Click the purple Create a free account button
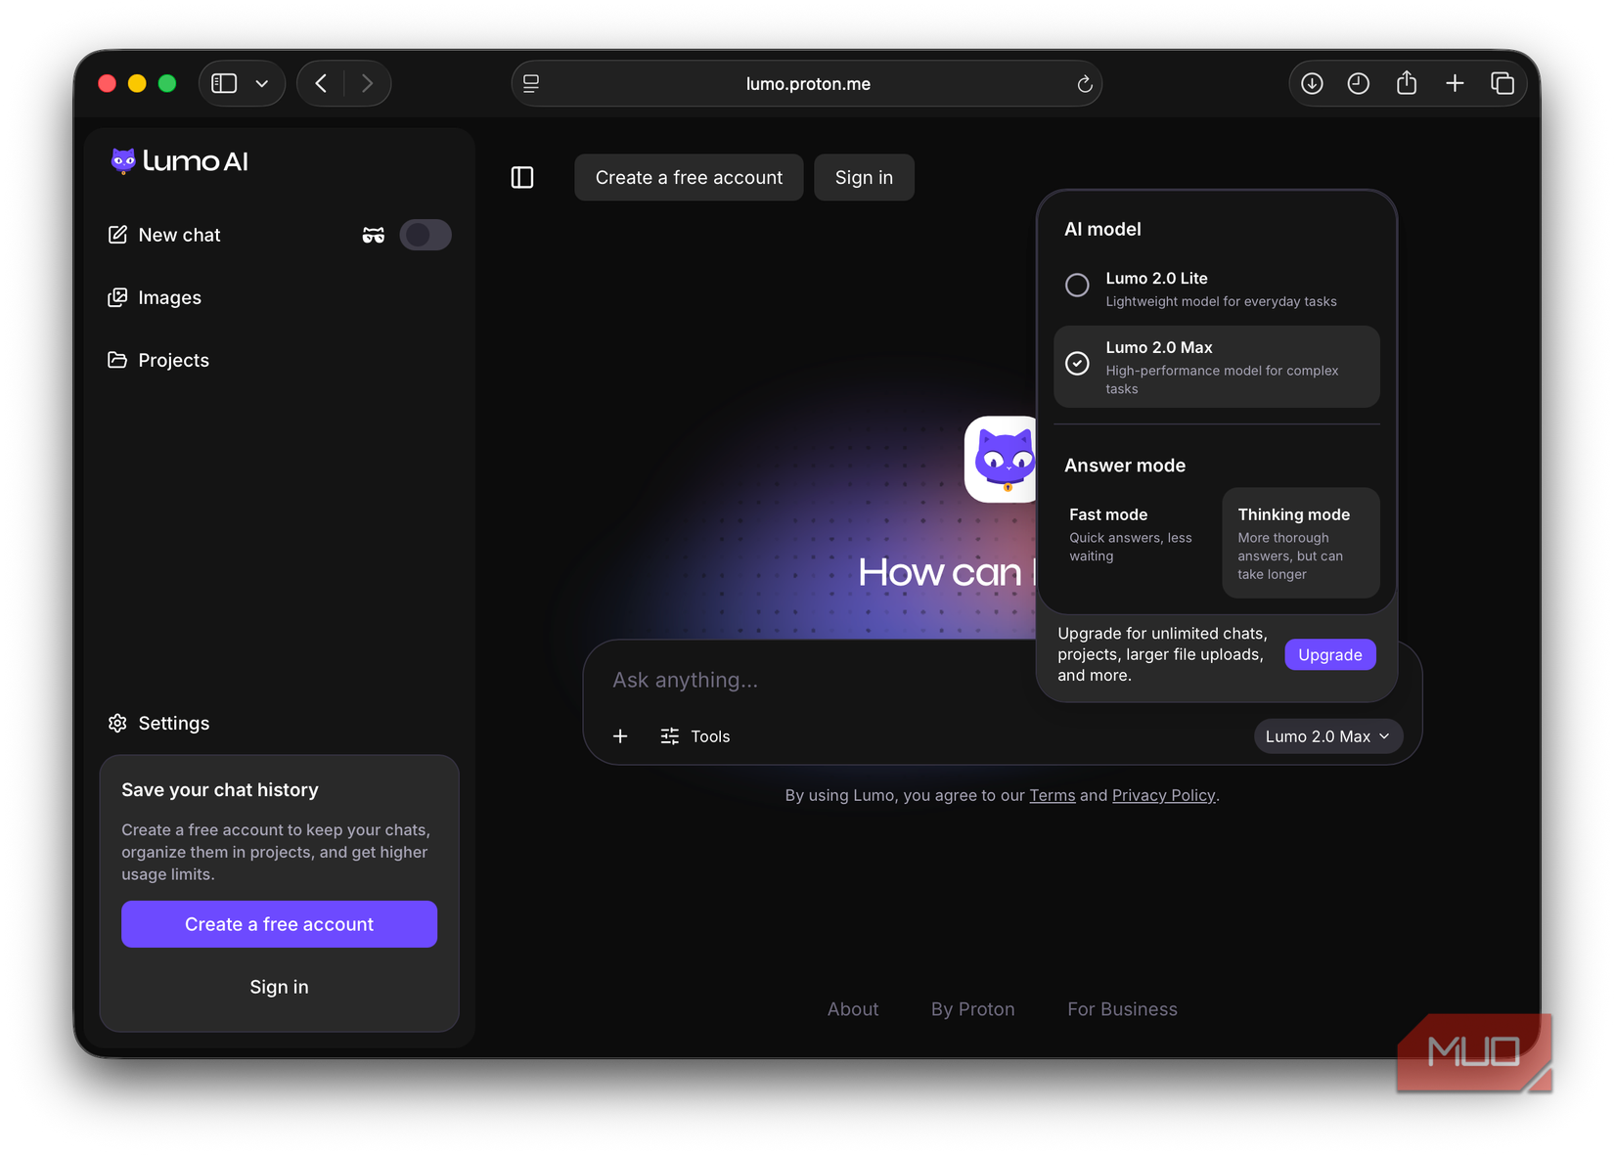This screenshot has width=1614, height=1155. pyautogui.click(x=279, y=924)
